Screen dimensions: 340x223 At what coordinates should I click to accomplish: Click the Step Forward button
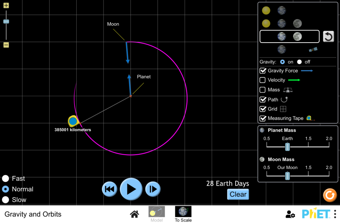click(153, 189)
